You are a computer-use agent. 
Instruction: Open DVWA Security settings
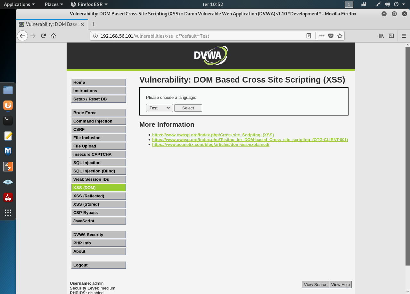[x=99, y=235]
